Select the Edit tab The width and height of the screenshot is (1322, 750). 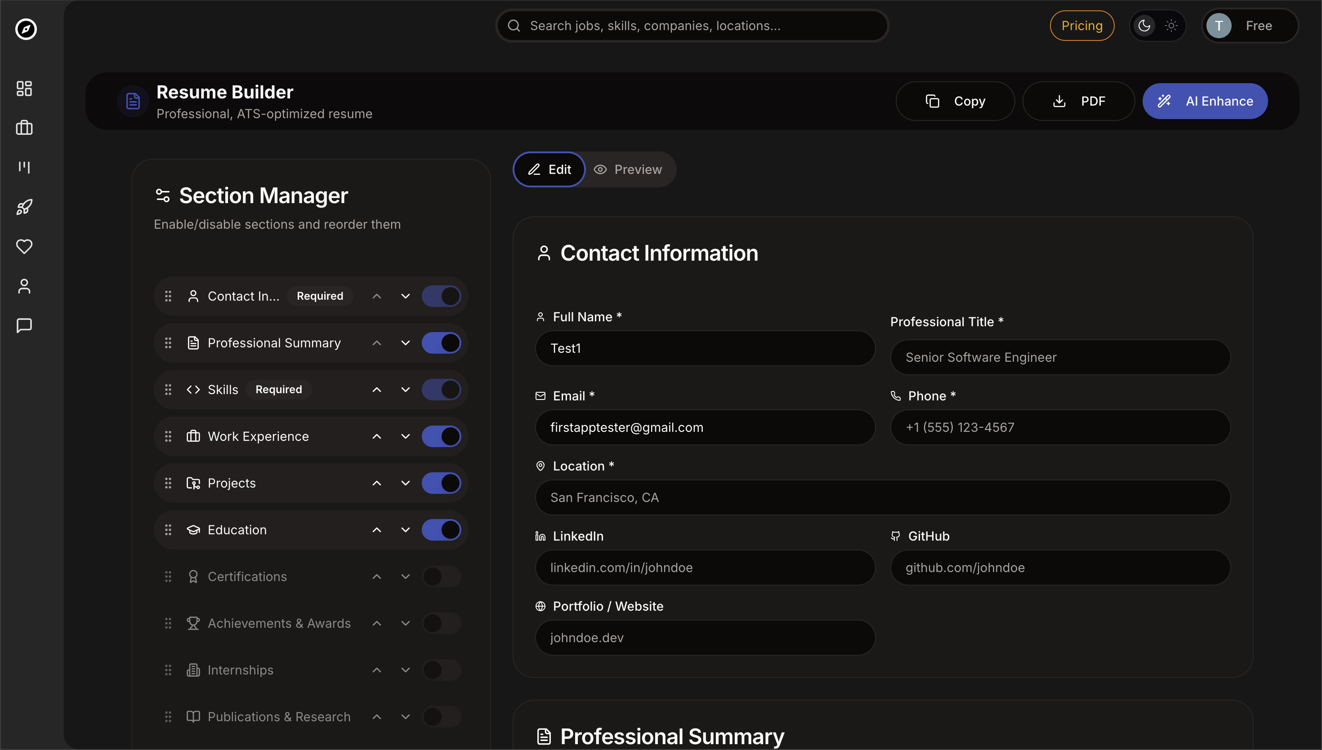549,169
